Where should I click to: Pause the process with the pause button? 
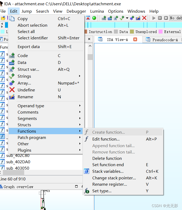pos(160,18)
